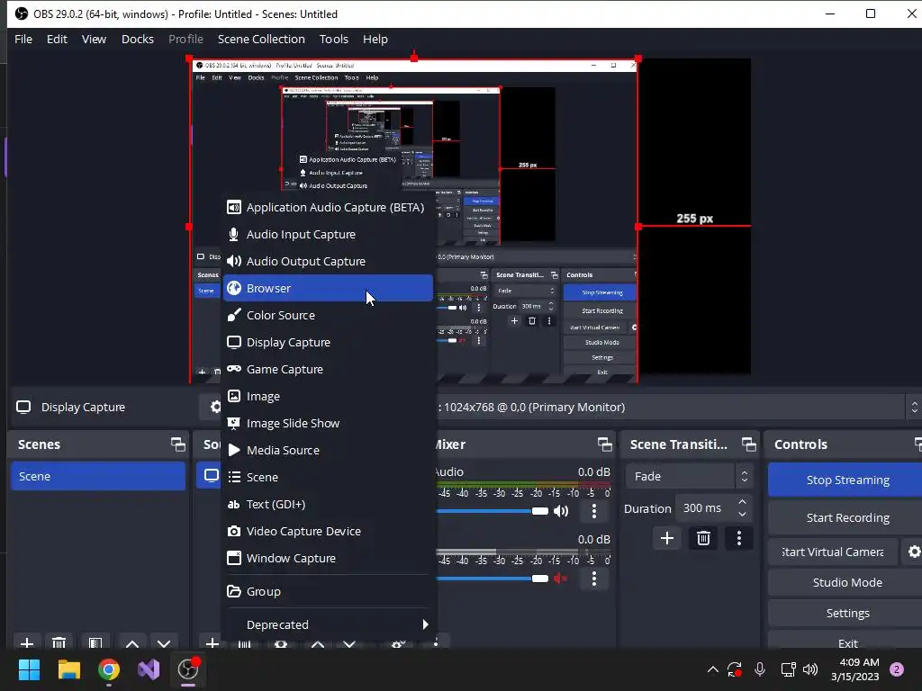The width and height of the screenshot is (922, 691).
Task: Remove the selected transition with trash icon
Action: pos(703,538)
